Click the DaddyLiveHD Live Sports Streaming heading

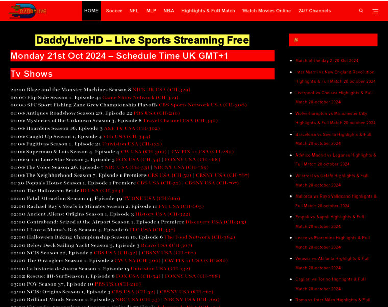pos(142,40)
